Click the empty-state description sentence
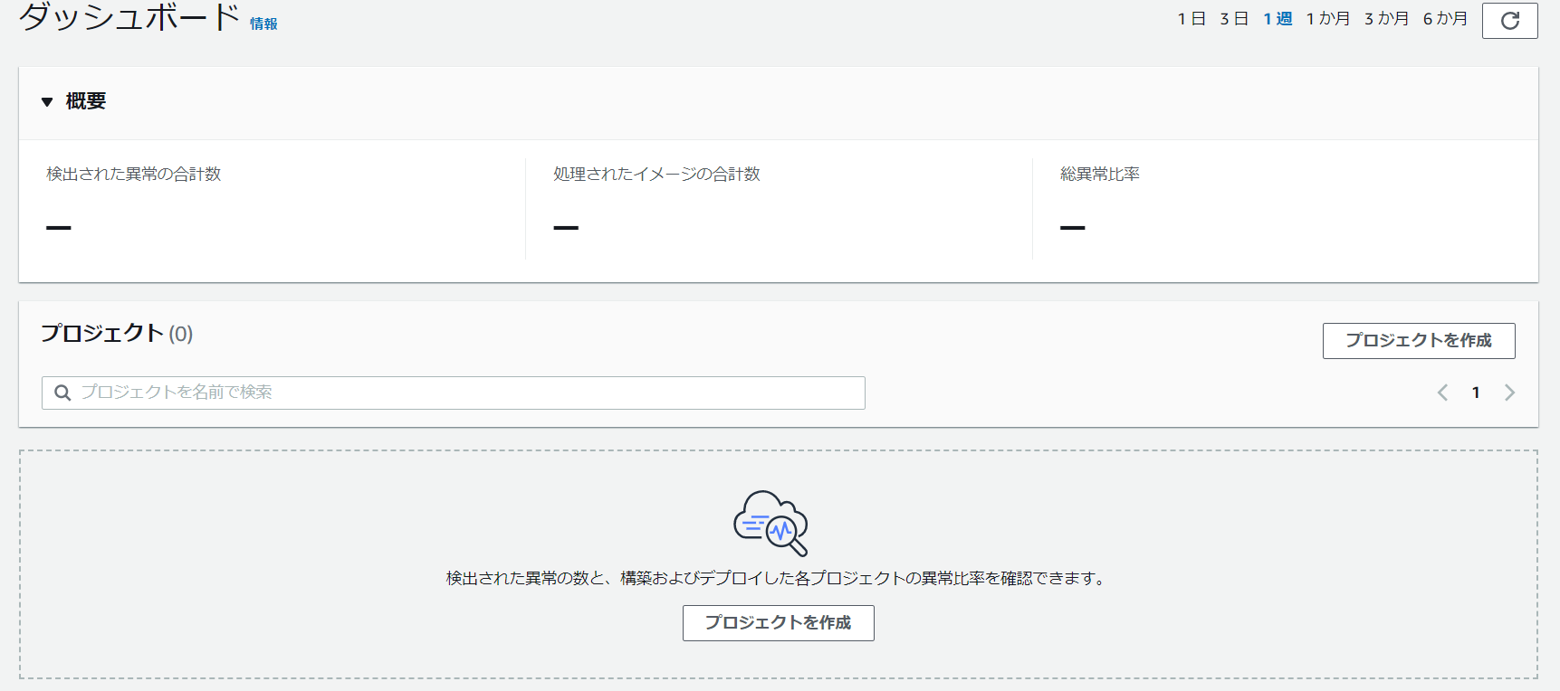The width and height of the screenshot is (1560, 691). pyautogui.click(x=778, y=578)
